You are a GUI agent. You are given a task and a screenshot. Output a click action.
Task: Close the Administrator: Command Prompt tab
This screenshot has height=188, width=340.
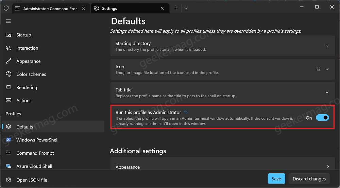(x=84, y=8)
